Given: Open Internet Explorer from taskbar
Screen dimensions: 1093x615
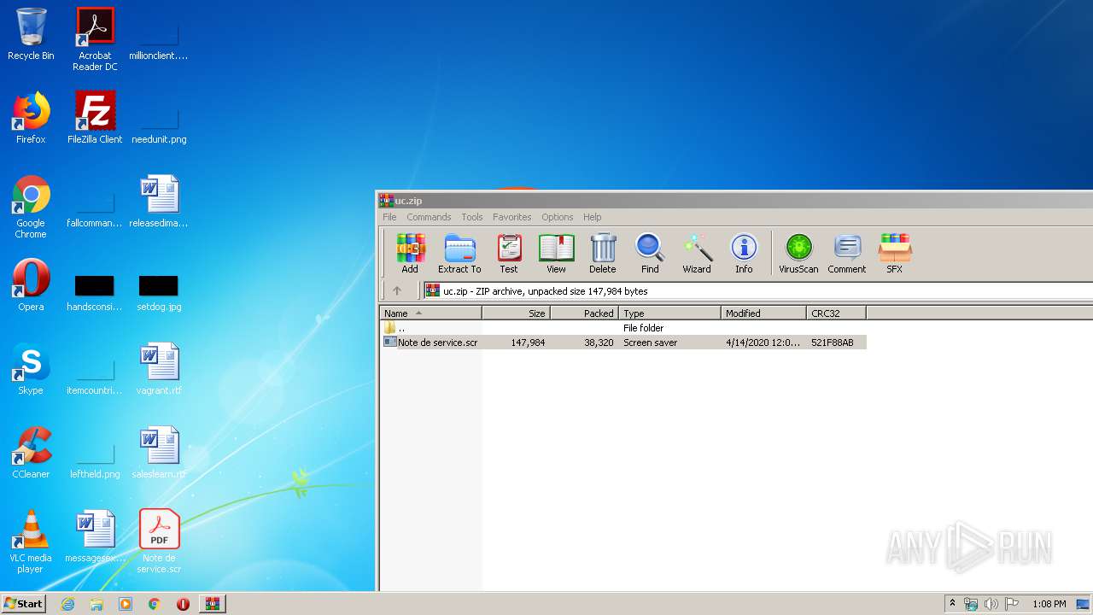Looking at the screenshot, I should tap(67, 604).
